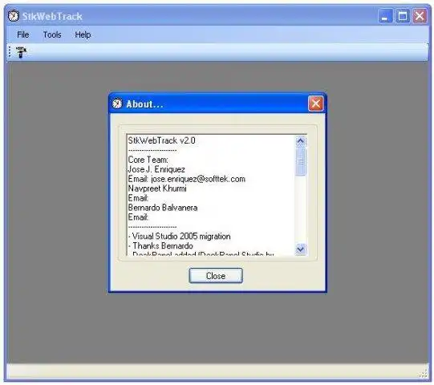This screenshot has height=385, width=434.
Task: Minimize the StkWebTrack window
Action: [385, 16]
